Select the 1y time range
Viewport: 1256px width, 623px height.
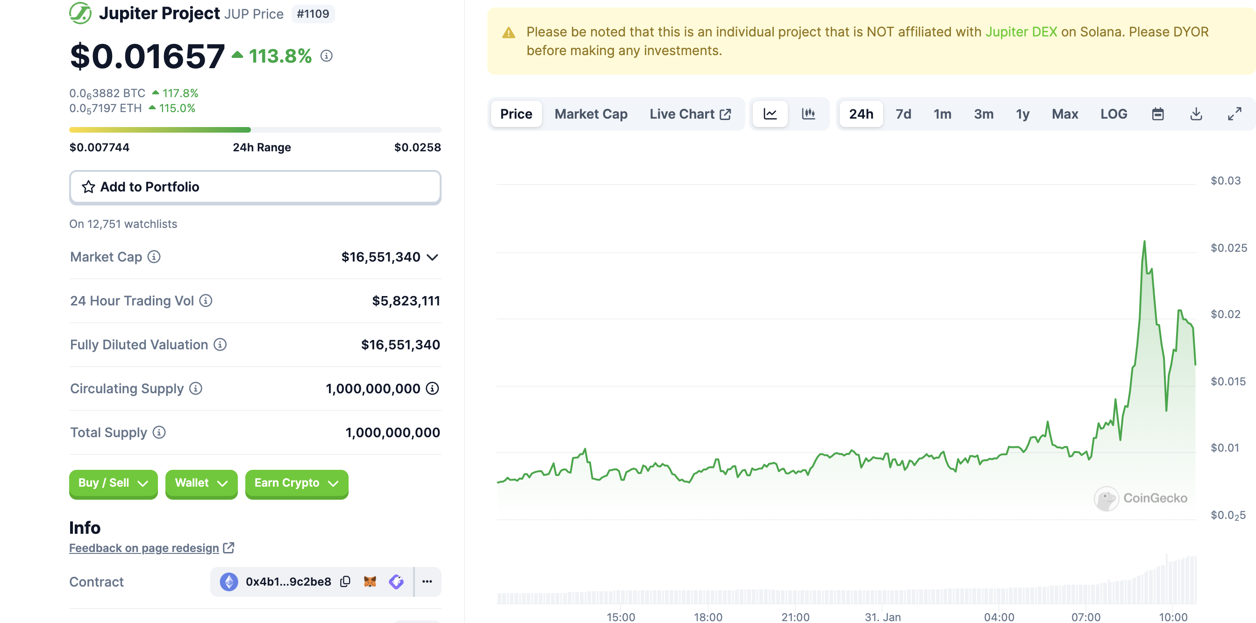1023,114
